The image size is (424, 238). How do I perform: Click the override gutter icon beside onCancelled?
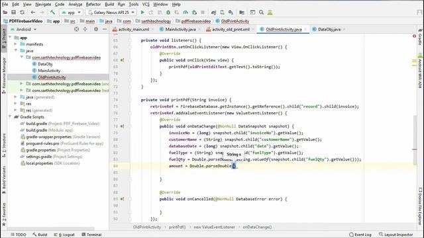tap(122, 199)
